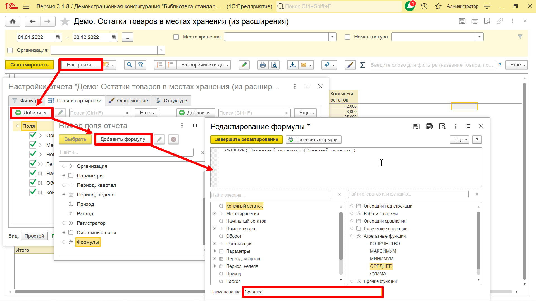Open the Фильтры tab
536x301 pixels.
click(27, 101)
